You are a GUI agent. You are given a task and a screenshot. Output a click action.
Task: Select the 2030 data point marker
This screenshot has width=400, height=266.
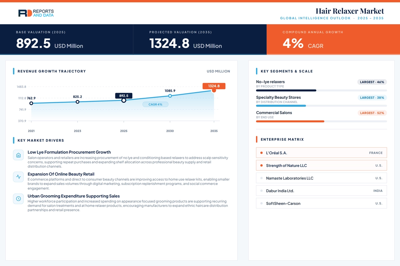[x=170, y=96]
